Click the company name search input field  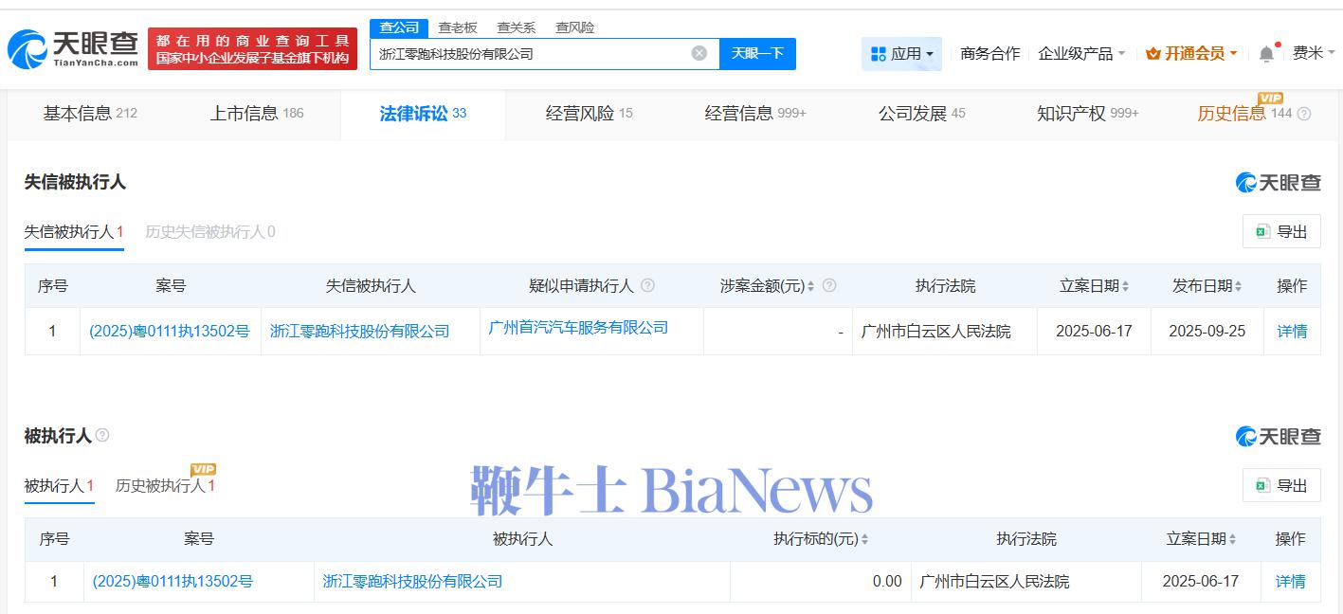(531, 54)
